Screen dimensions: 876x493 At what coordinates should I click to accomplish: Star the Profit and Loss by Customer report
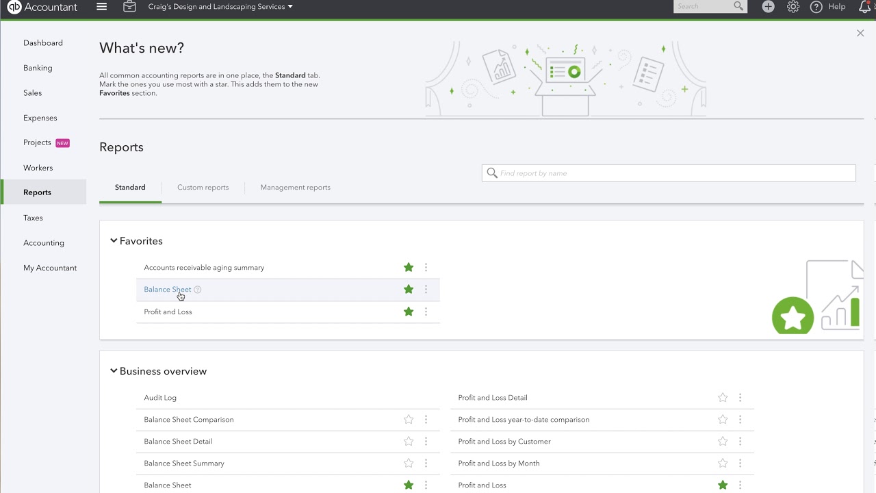click(723, 442)
